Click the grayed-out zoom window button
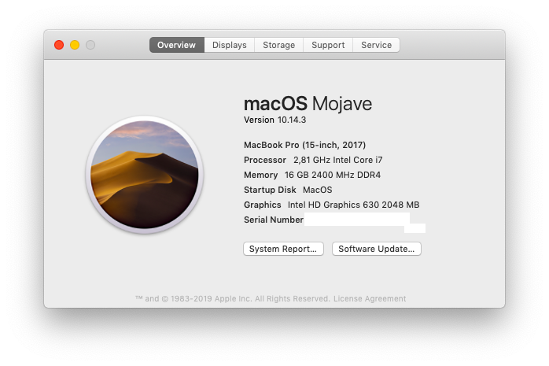 (90, 45)
